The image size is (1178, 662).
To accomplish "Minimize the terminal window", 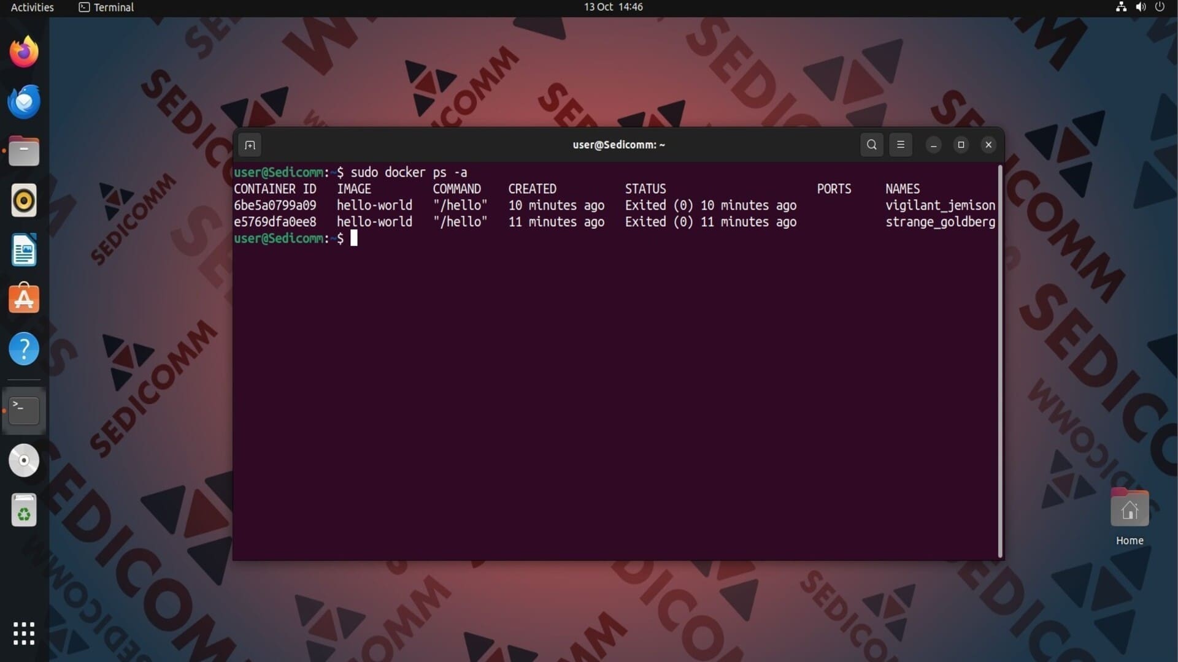I will coord(934,145).
